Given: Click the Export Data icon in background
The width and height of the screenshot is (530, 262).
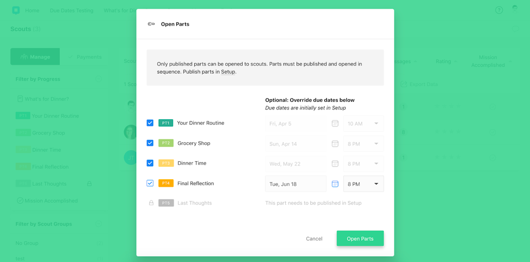Looking at the screenshot, I should coord(404,84).
